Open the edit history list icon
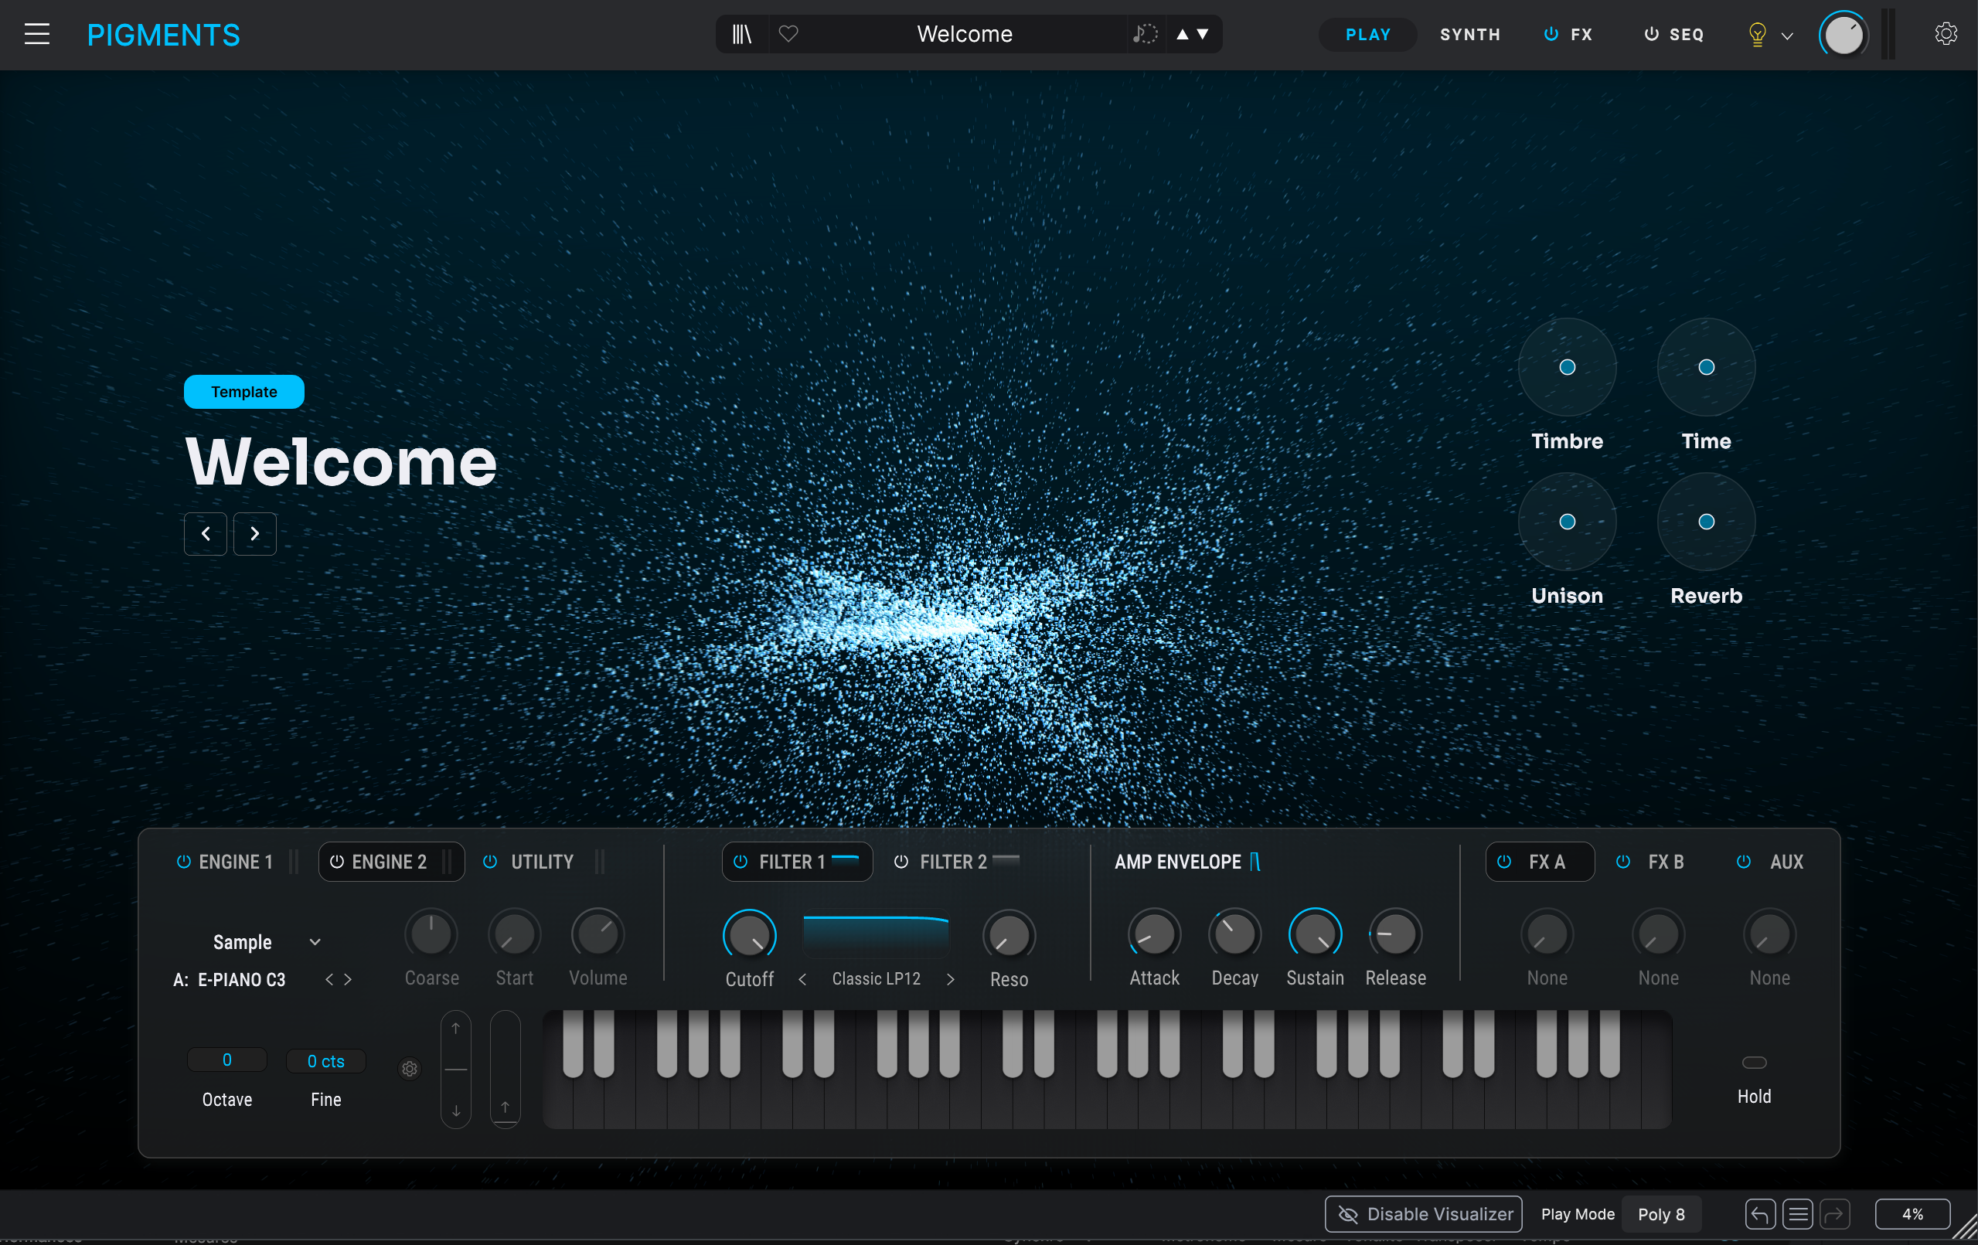This screenshot has height=1245, width=1978. click(1797, 1214)
